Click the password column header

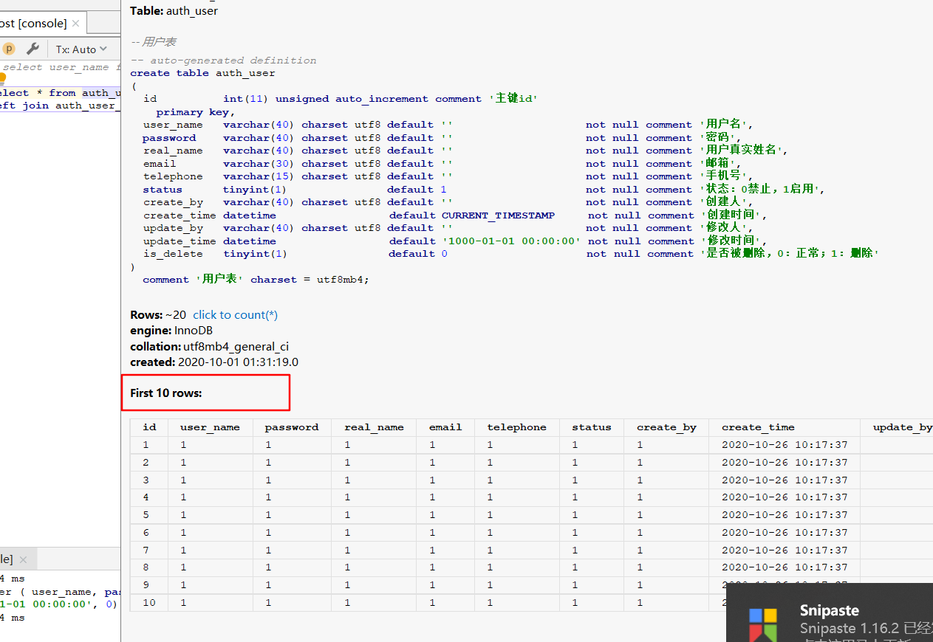coord(292,427)
